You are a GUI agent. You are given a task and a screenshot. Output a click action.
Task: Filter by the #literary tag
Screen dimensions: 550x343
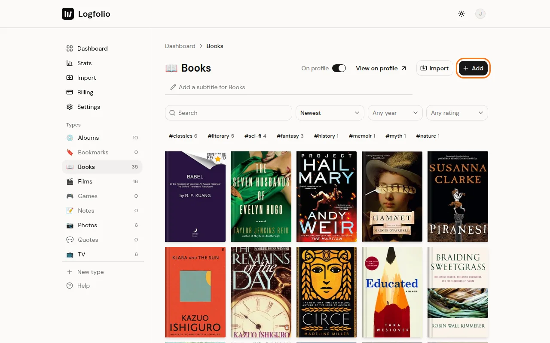click(x=221, y=136)
